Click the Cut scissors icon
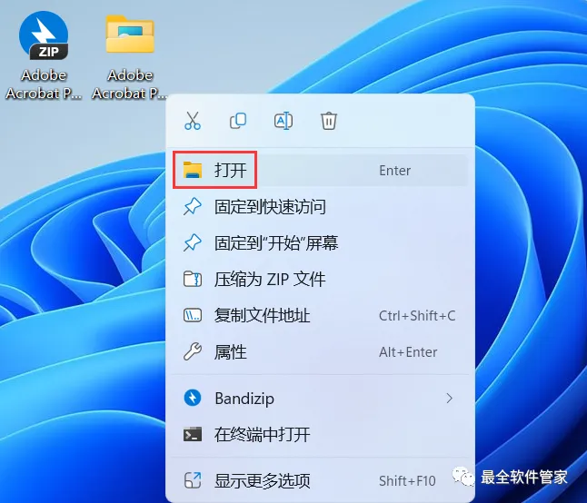587x503 pixels. click(193, 121)
